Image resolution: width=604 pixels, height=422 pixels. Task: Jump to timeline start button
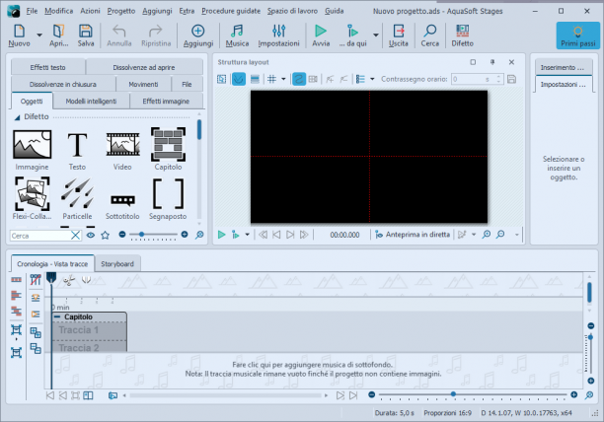[x=50, y=395]
